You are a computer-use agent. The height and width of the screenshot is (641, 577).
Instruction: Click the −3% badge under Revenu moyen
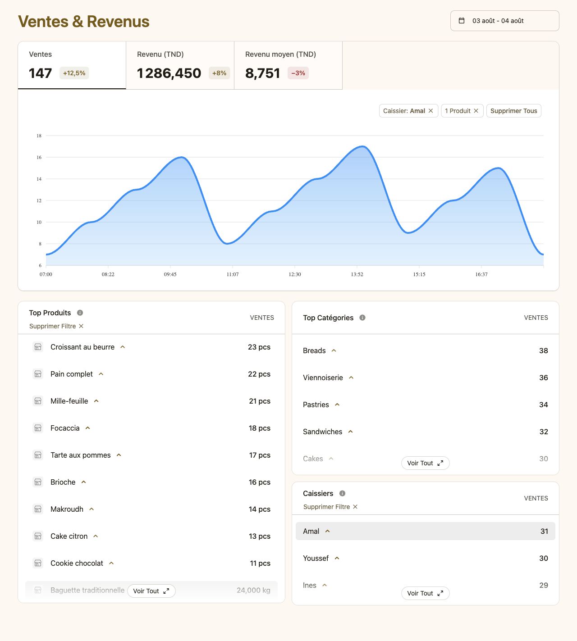(298, 73)
